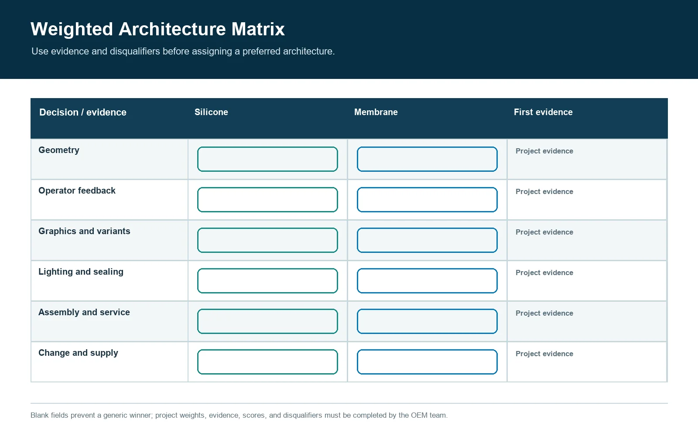Click the Silicone column header
Image resolution: width=698 pixels, height=436 pixels.
(211, 112)
